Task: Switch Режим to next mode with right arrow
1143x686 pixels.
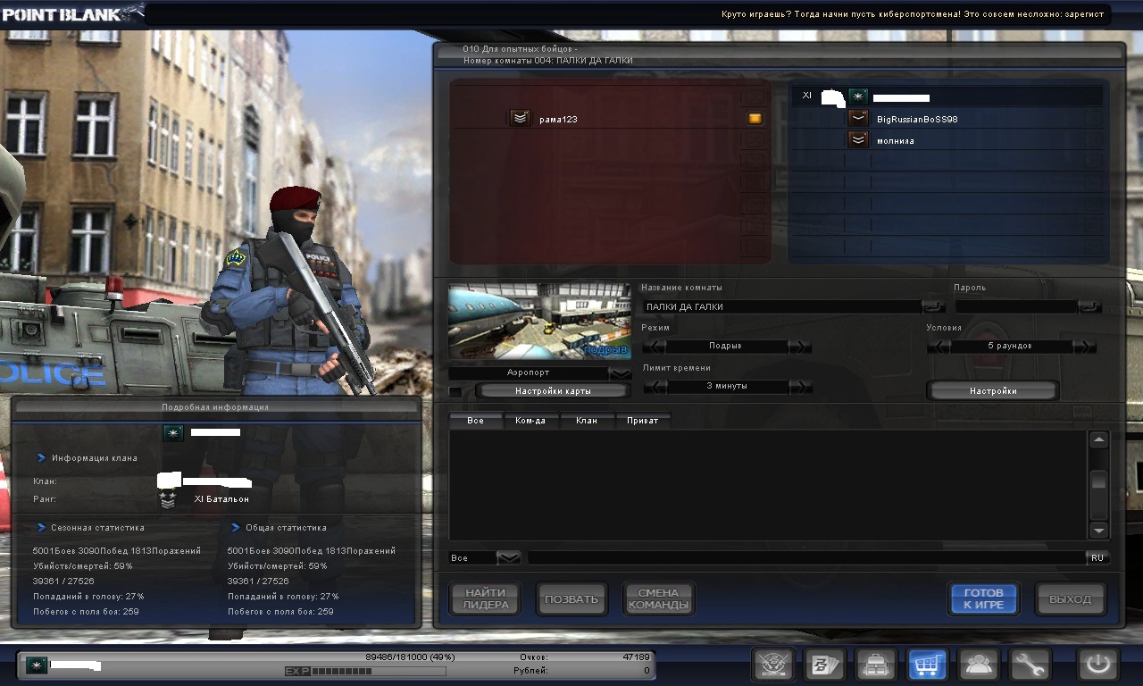Action: (800, 347)
